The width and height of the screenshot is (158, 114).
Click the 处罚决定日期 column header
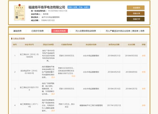coord(114,44)
